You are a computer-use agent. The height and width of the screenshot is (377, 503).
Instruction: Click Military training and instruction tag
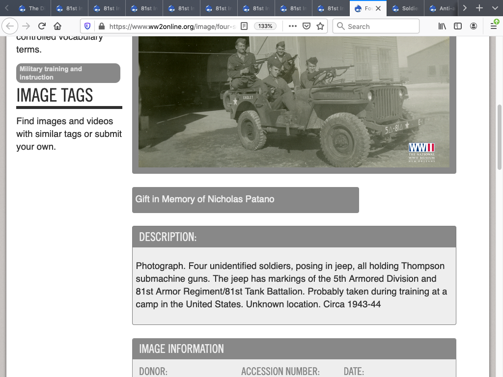pos(68,73)
